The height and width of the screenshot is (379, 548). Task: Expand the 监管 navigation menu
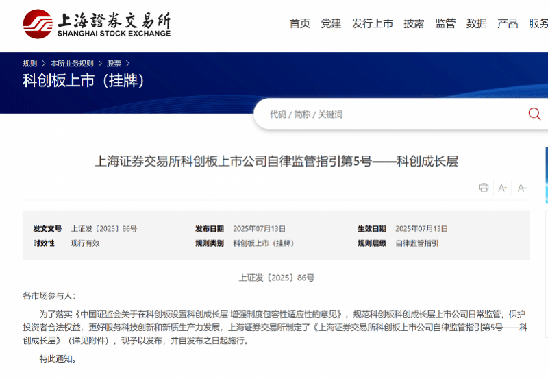445,23
